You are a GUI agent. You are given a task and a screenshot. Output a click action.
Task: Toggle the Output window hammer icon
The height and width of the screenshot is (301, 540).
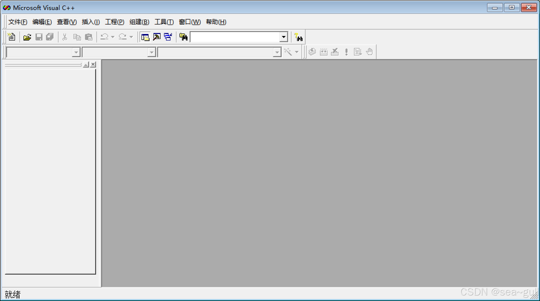[x=157, y=37]
